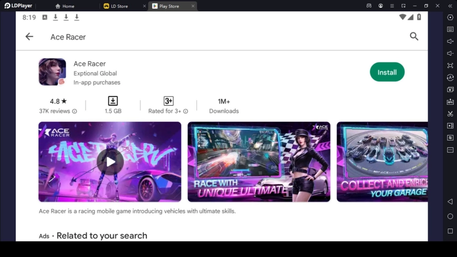Viewport: 457px width, 257px height.
Task: Click the 8:19 clock in the status bar
Action: point(29,17)
